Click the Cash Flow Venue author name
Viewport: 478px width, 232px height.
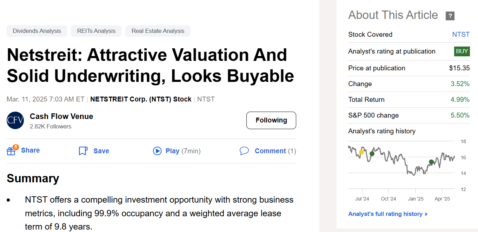point(61,116)
